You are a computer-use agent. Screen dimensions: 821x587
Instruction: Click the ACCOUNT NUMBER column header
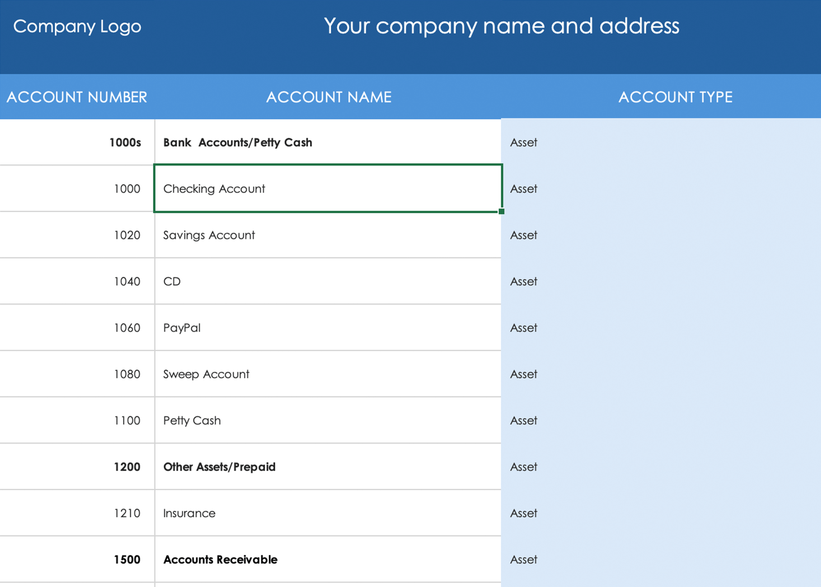point(77,97)
